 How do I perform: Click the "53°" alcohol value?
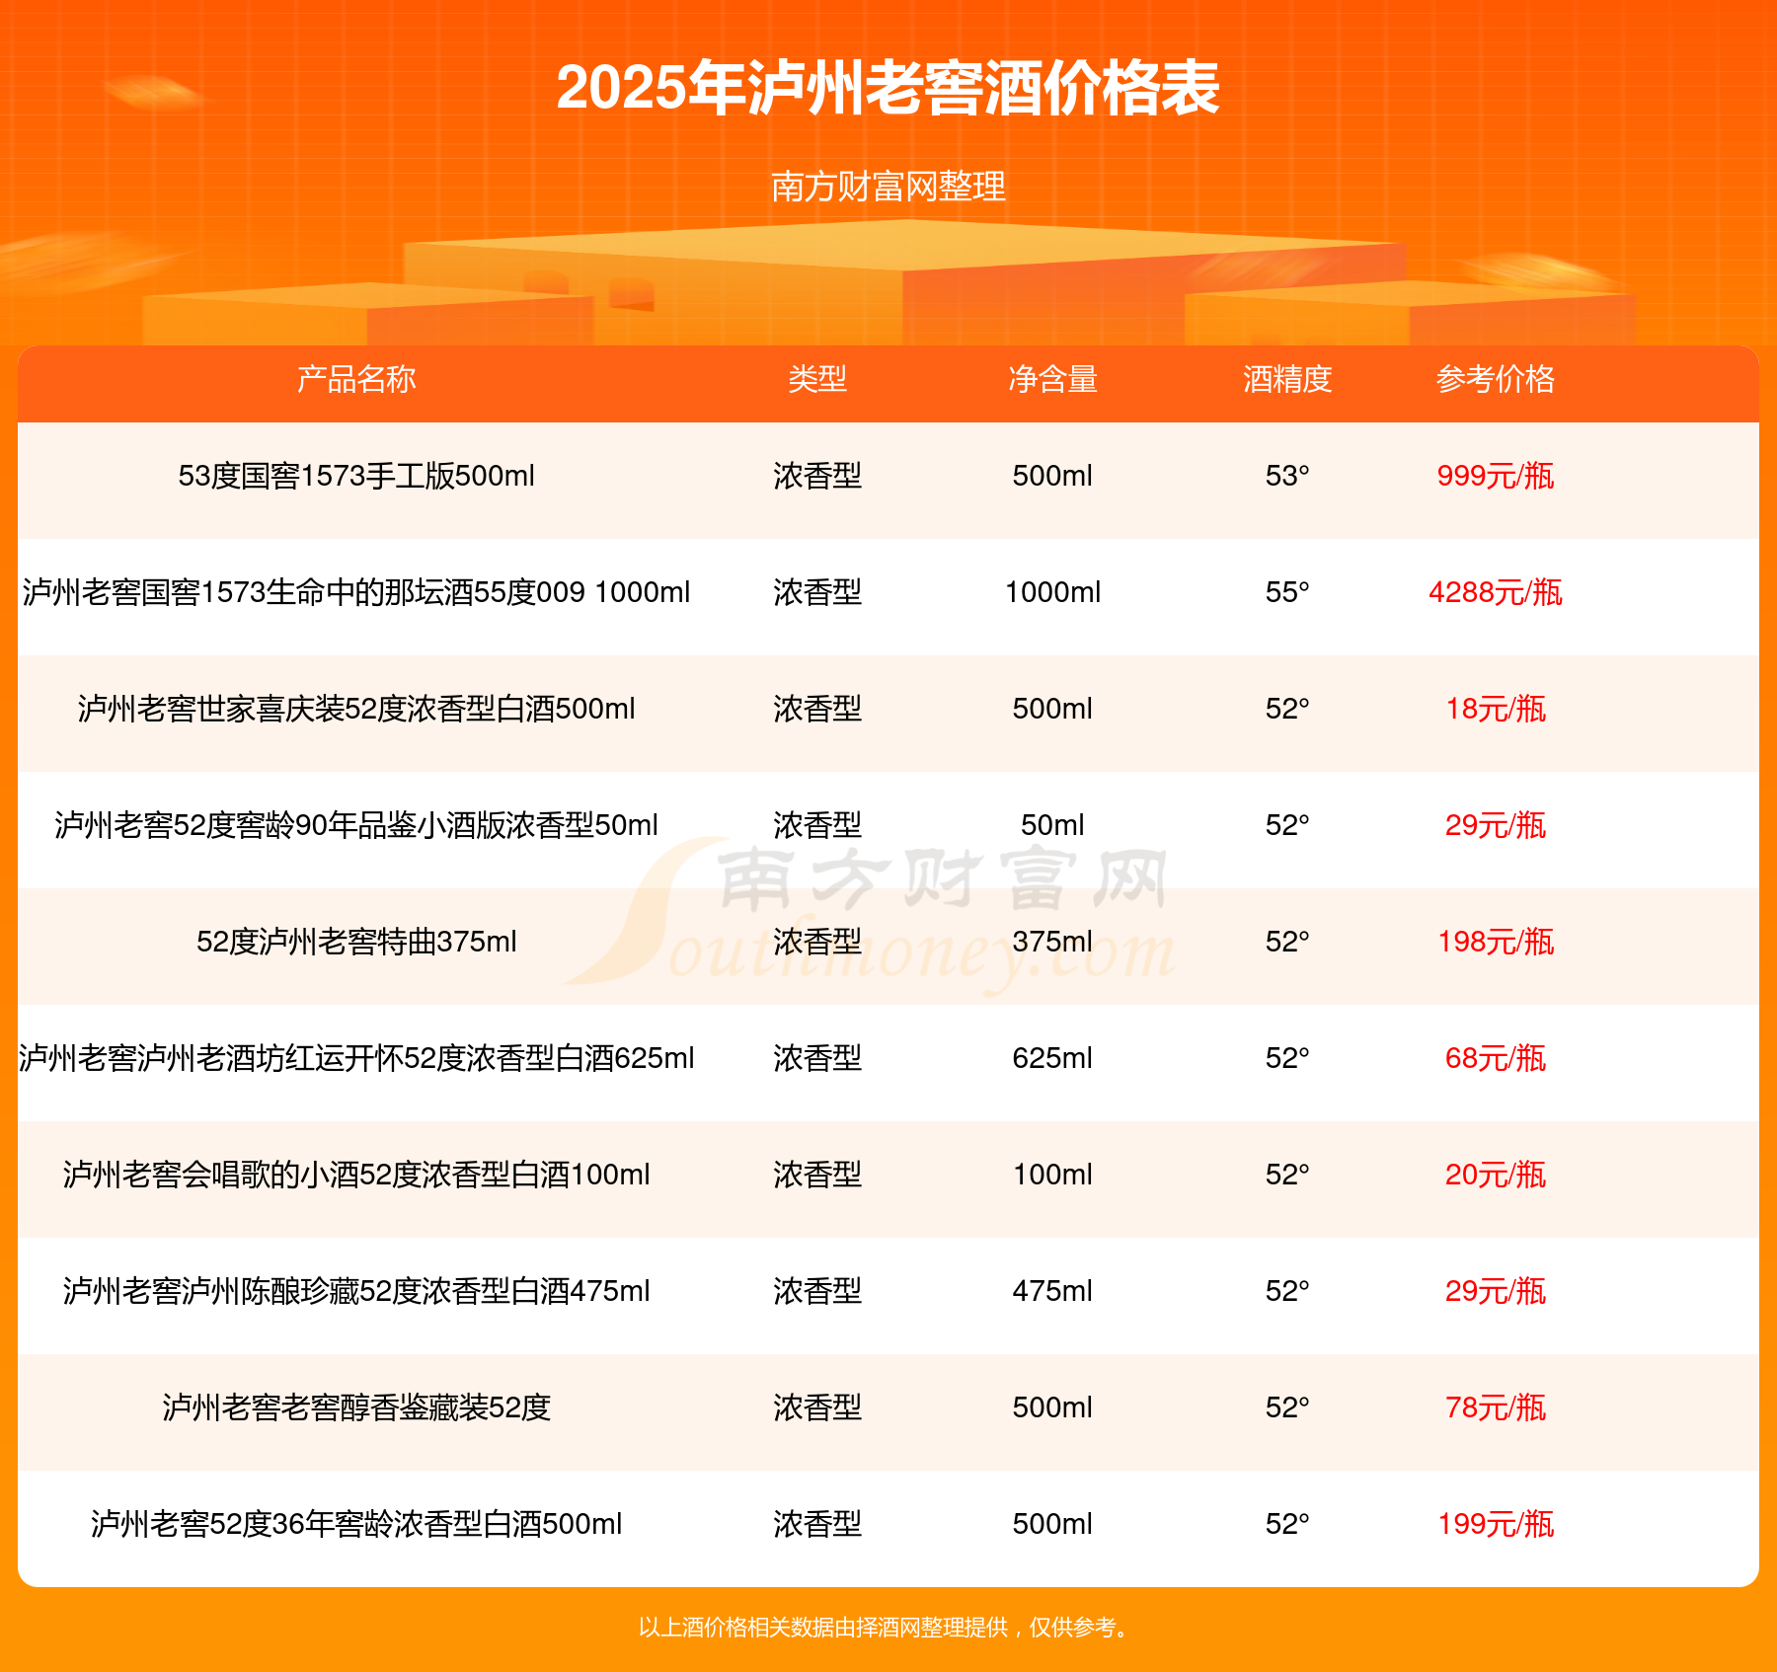(x=1287, y=476)
